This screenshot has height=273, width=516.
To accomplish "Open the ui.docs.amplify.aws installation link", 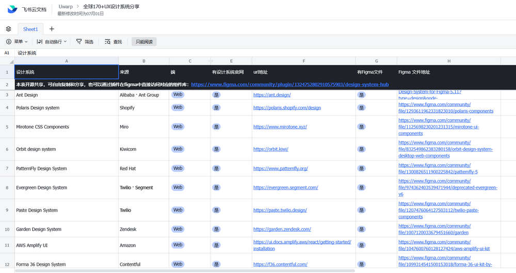I will (302, 245).
